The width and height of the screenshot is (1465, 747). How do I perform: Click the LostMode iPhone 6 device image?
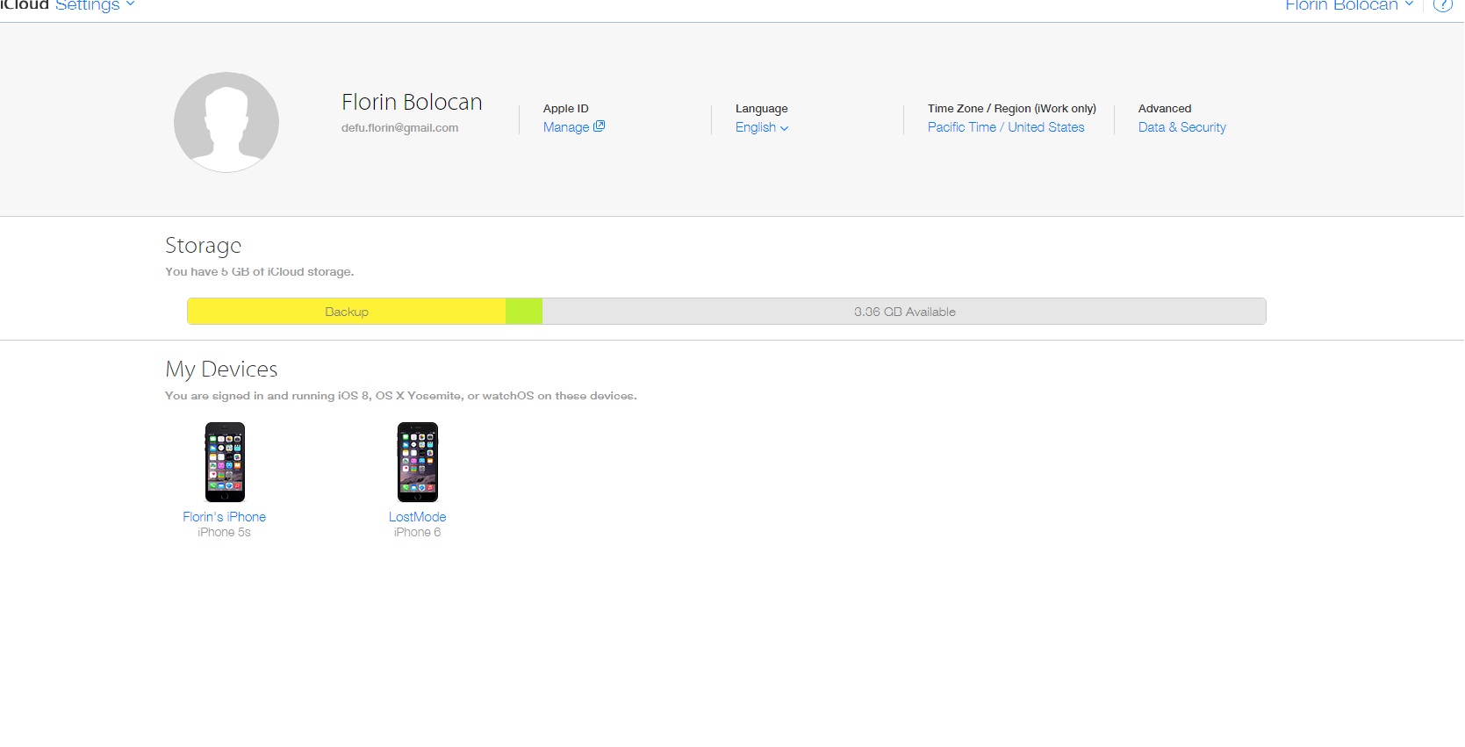pos(418,463)
